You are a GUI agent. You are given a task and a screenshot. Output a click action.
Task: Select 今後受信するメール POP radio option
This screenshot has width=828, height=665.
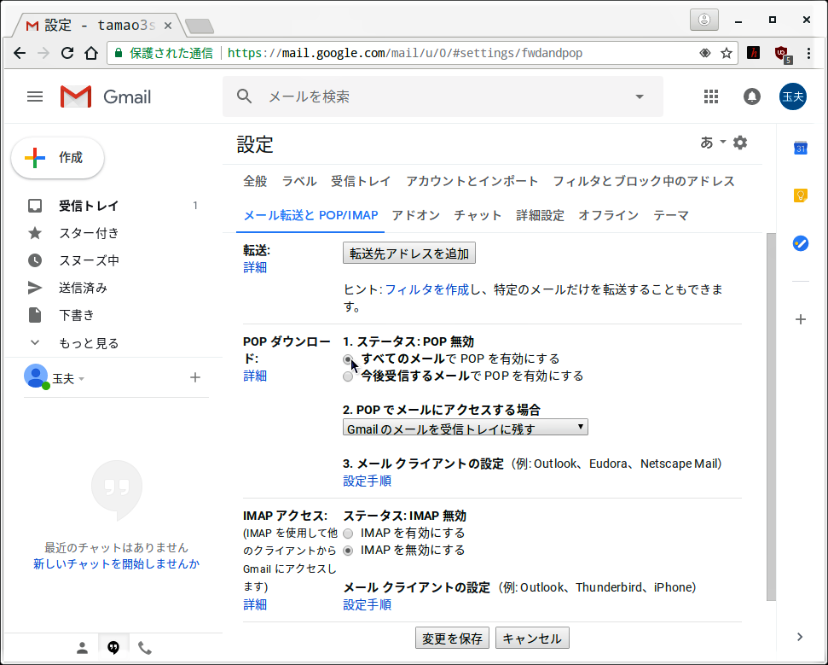click(348, 376)
